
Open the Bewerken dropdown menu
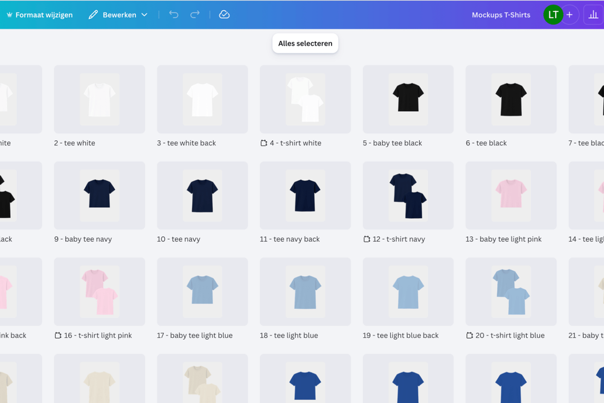tap(118, 15)
